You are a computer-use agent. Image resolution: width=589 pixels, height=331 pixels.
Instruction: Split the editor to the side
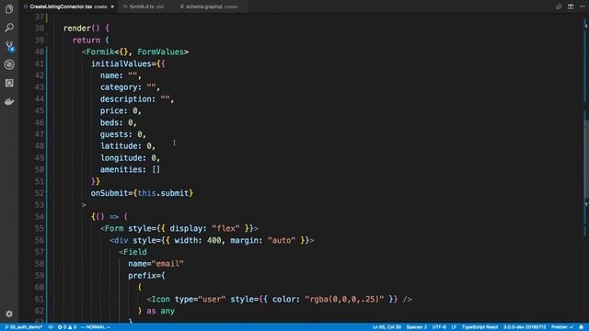pyautogui.click(x=571, y=6)
